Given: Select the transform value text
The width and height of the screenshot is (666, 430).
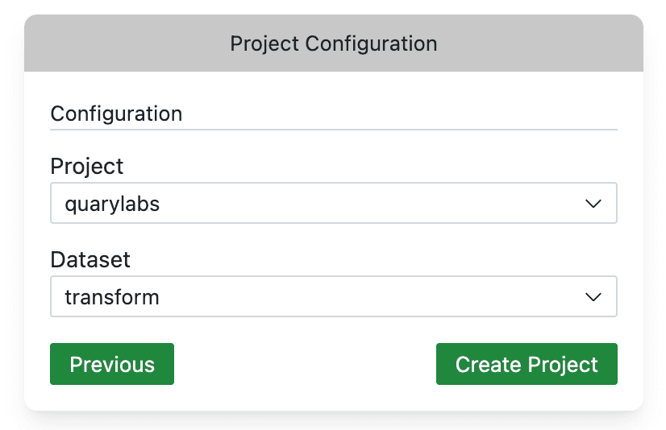Looking at the screenshot, I should coord(112,297).
